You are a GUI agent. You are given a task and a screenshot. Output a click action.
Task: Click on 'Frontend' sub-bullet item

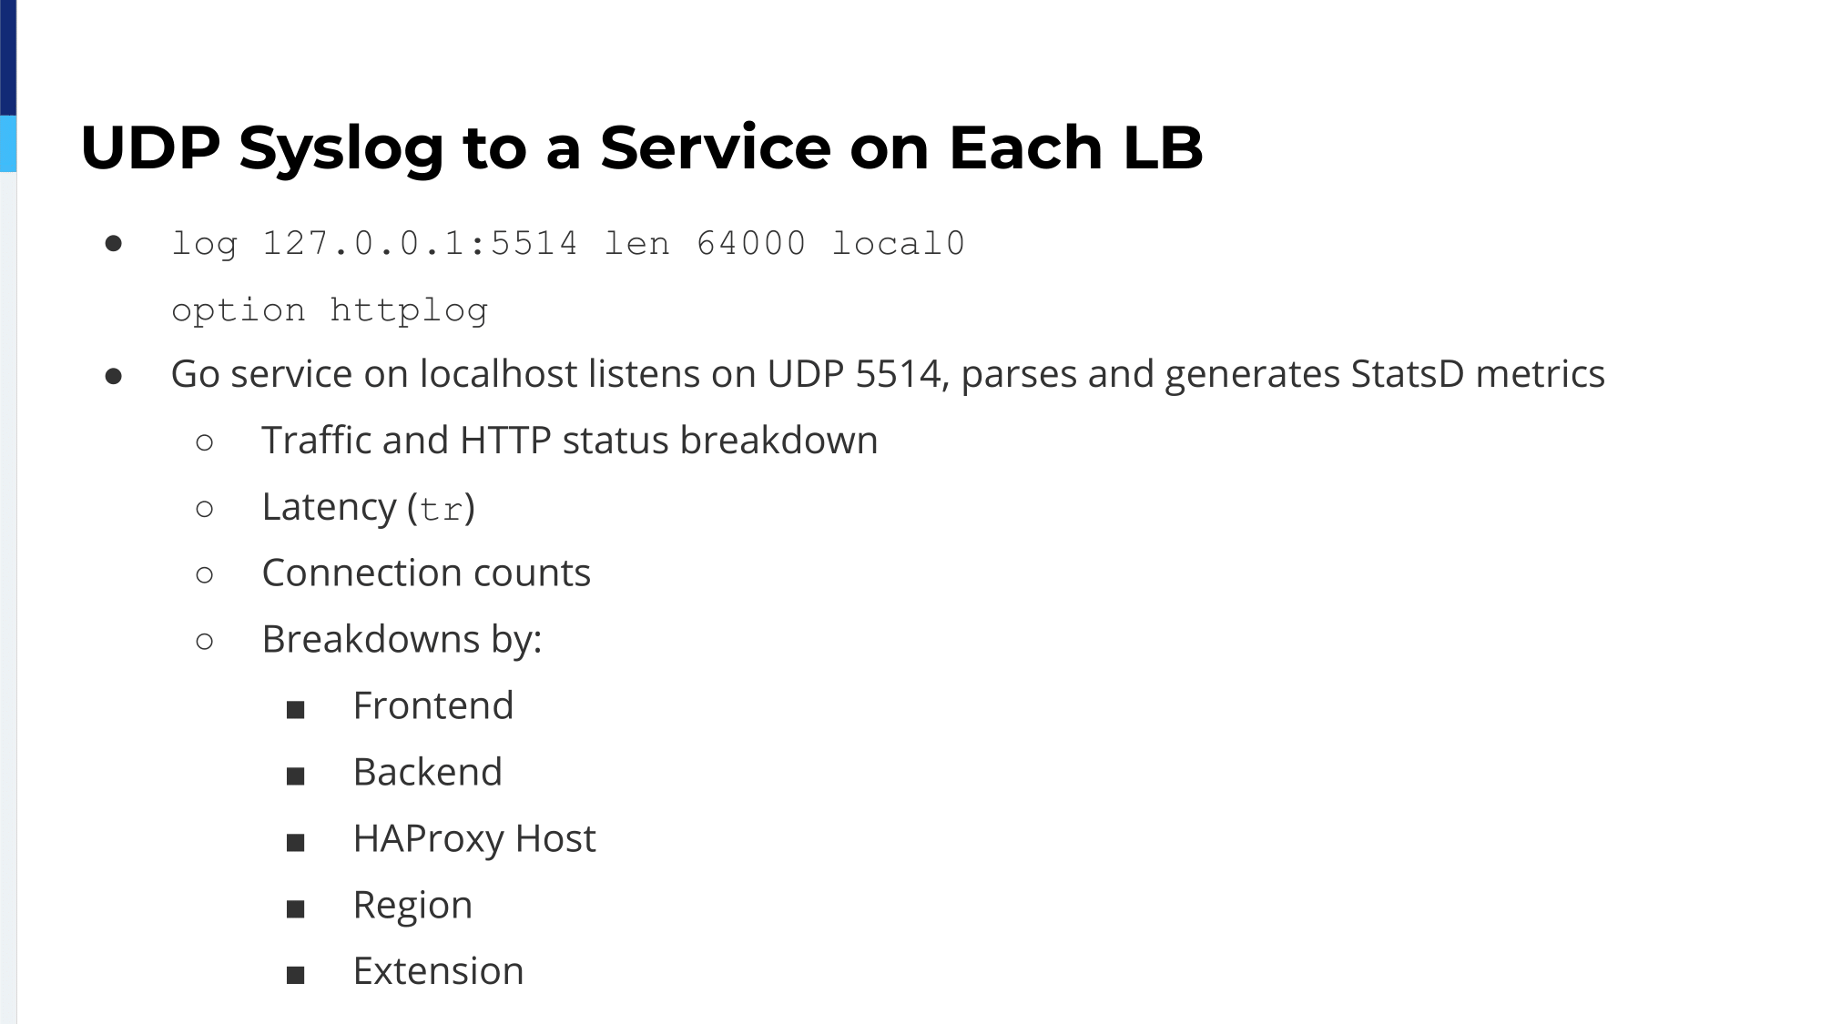point(432,705)
